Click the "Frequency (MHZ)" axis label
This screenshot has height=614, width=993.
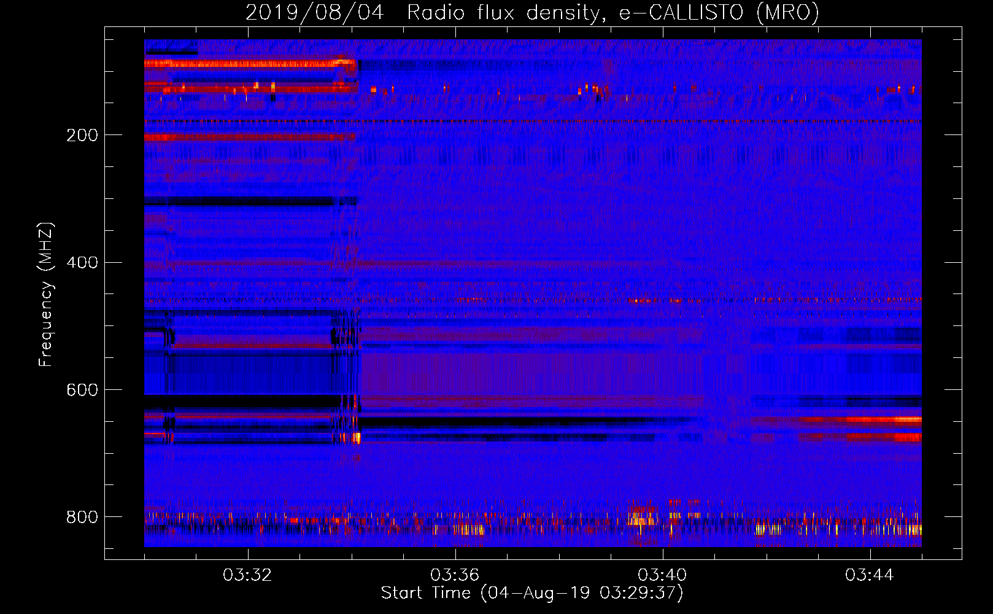tap(46, 294)
